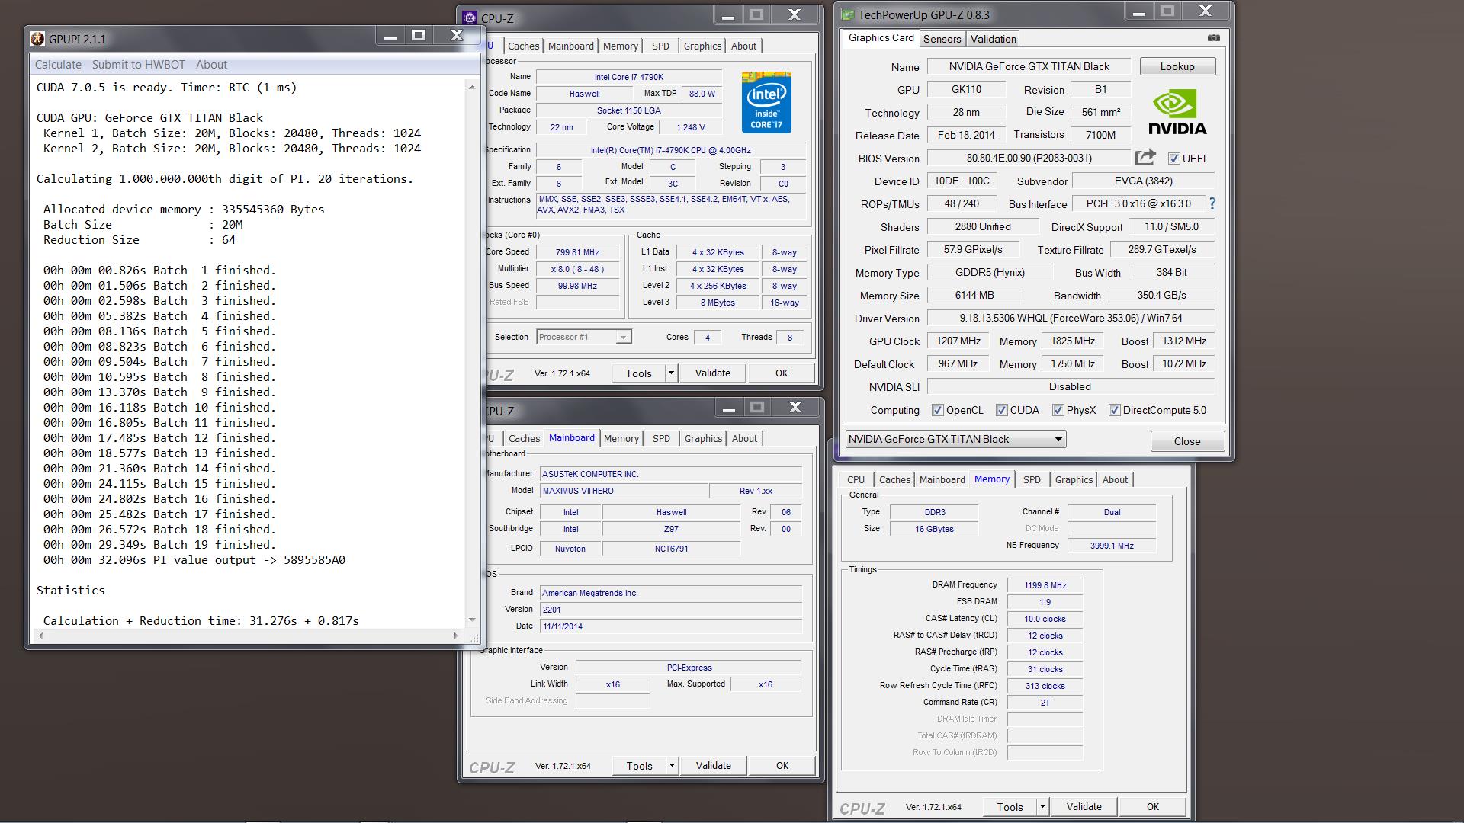Switch to Sensors tab in GPU-Z
The image size is (1464, 823).
(x=942, y=39)
